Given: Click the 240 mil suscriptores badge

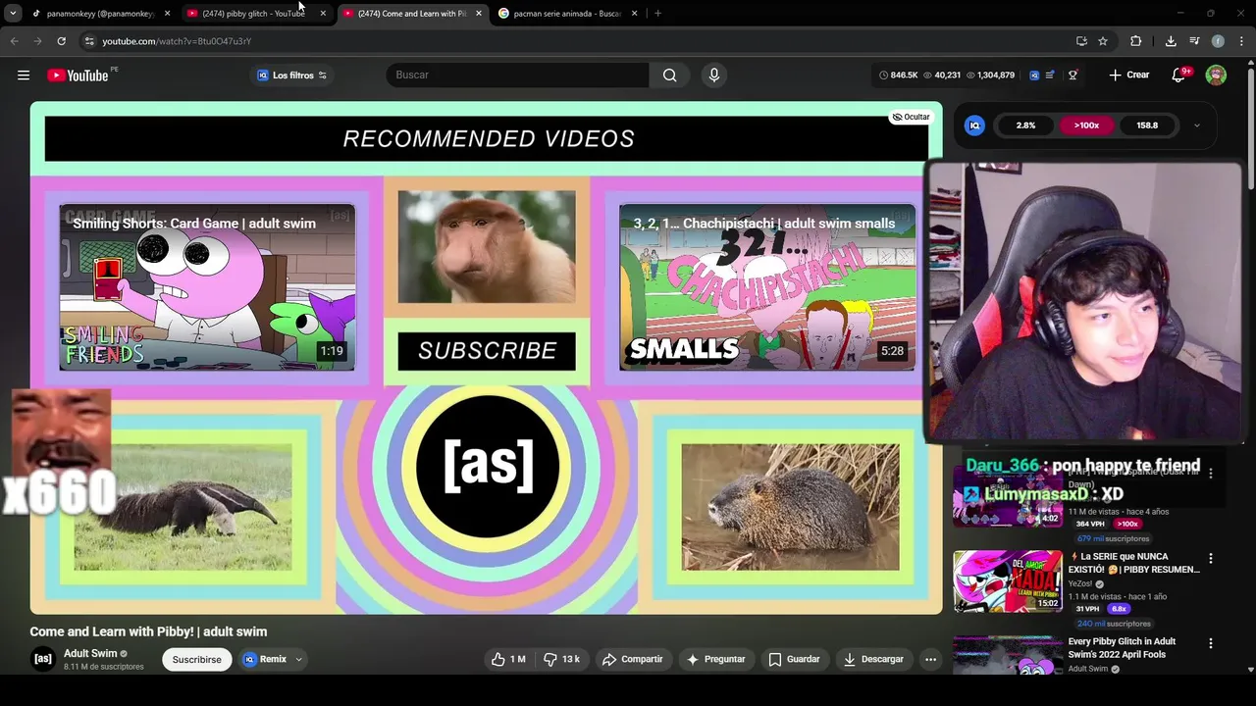Looking at the screenshot, I should (1114, 624).
